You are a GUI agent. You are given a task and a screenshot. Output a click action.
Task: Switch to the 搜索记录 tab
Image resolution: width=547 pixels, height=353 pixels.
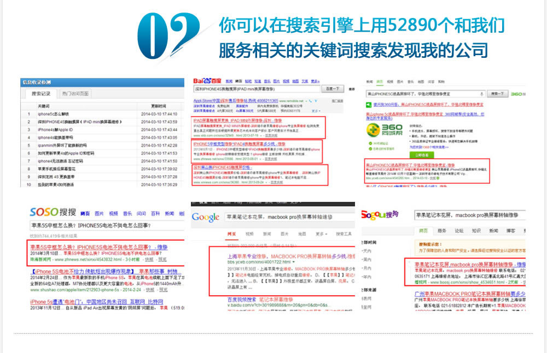point(38,94)
